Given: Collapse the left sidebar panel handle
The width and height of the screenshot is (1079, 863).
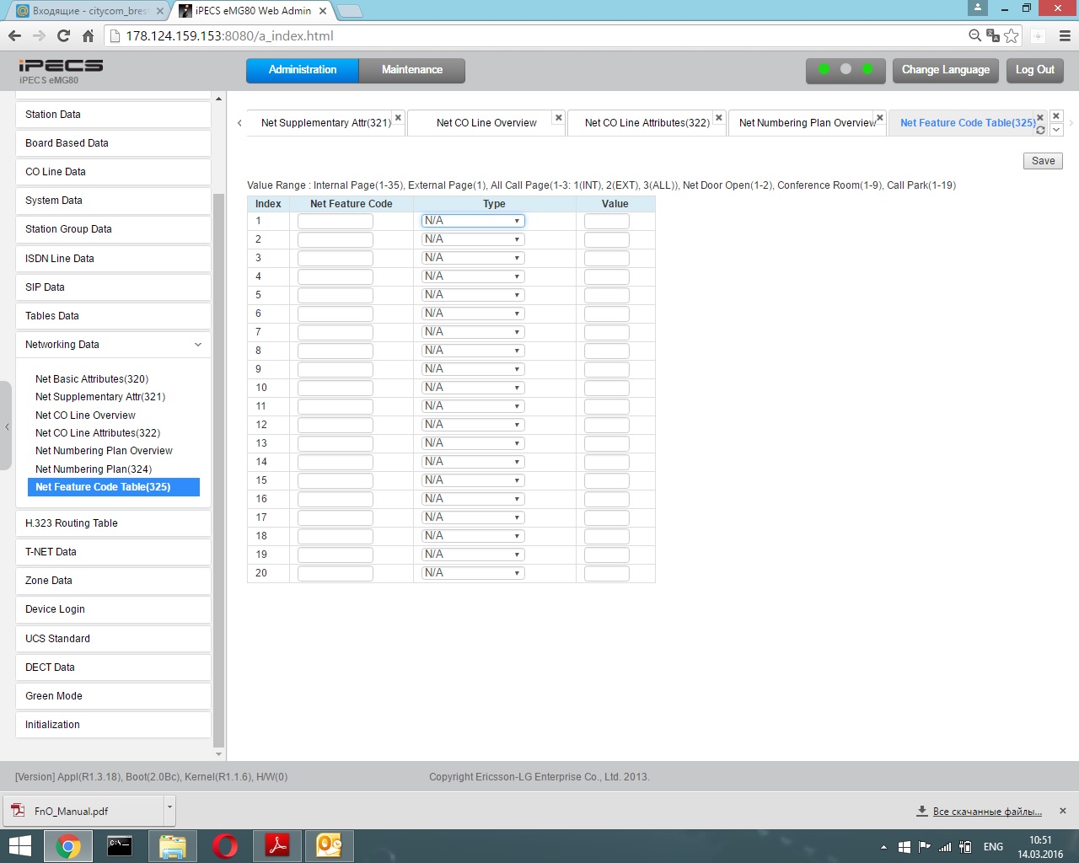Looking at the screenshot, I should [7, 426].
